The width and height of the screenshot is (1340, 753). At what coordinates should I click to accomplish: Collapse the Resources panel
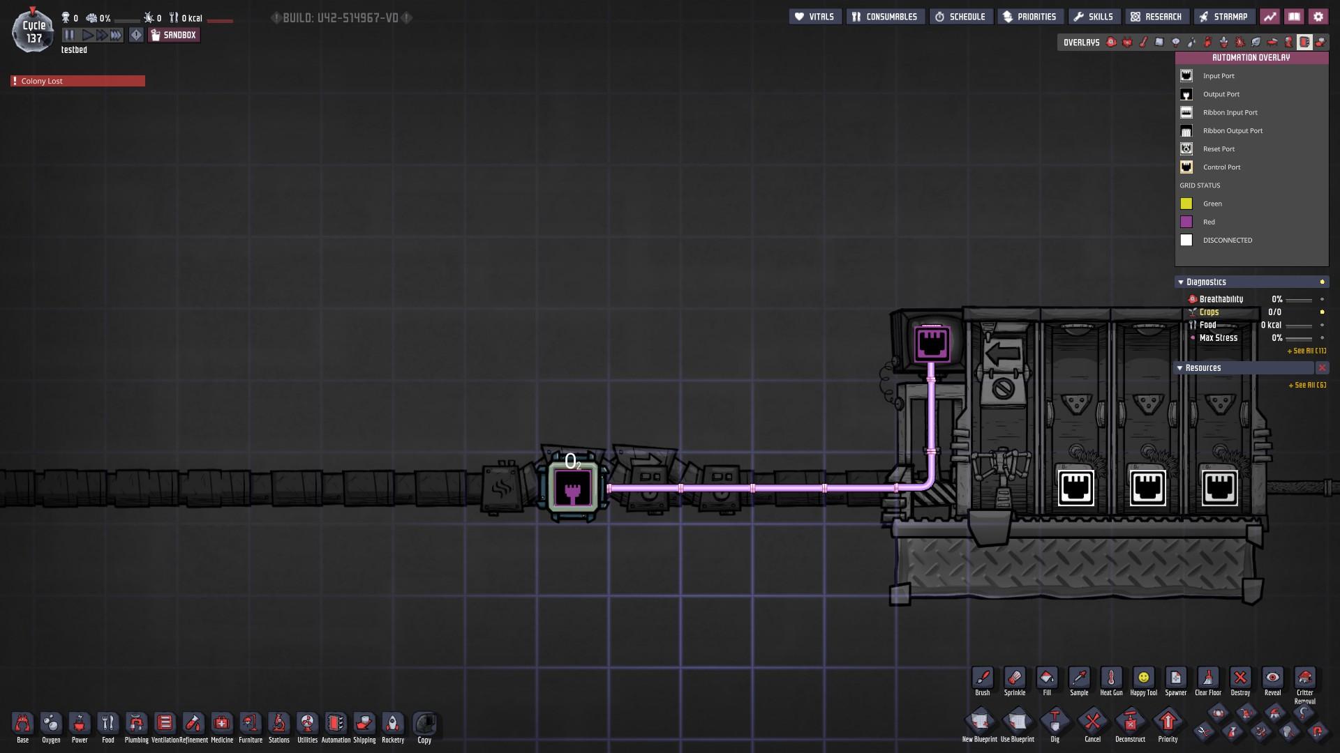pos(1180,368)
